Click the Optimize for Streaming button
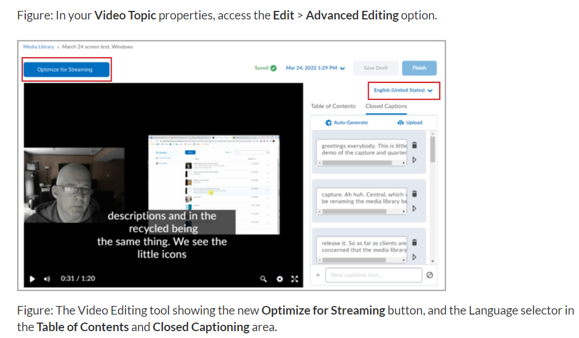Image resolution: width=579 pixels, height=338 pixels. click(x=65, y=69)
